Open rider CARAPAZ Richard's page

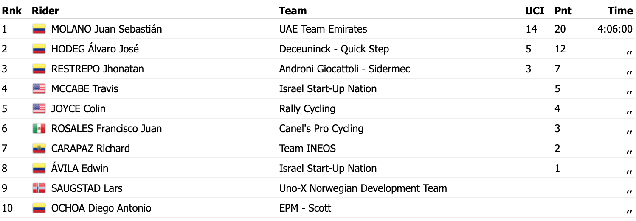90,149
